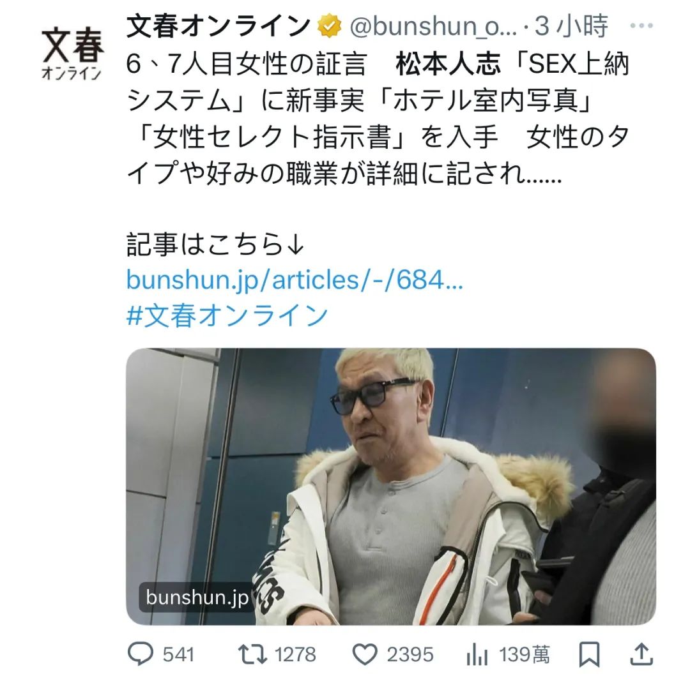Open the @bunshun_o handle
The height and width of the screenshot is (683, 690).
pyautogui.click(x=433, y=26)
